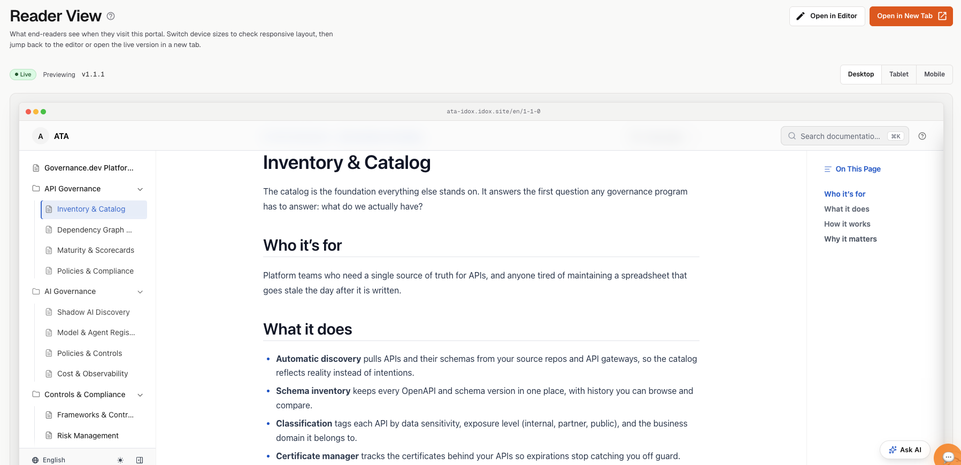961x465 pixels.
Task: Open the Maturity & Scorecards page
Action: (x=94, y=250)
